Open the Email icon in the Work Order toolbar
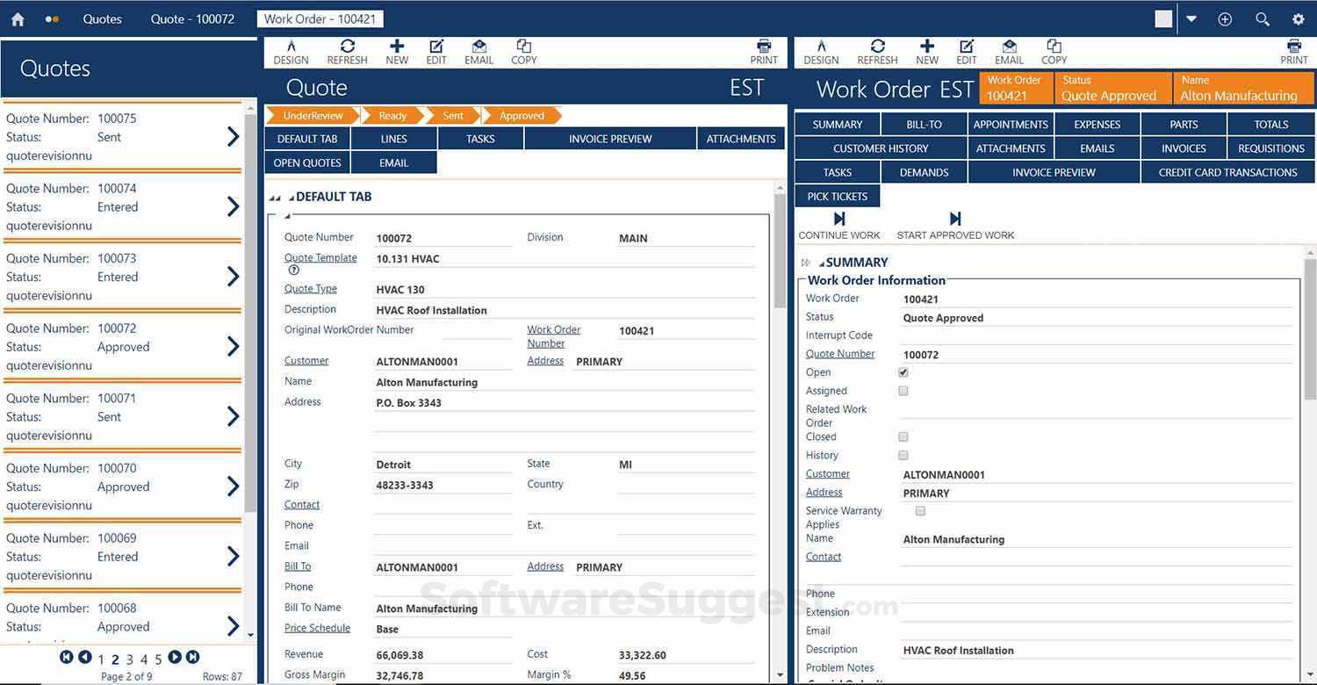 click(1008, 50)
